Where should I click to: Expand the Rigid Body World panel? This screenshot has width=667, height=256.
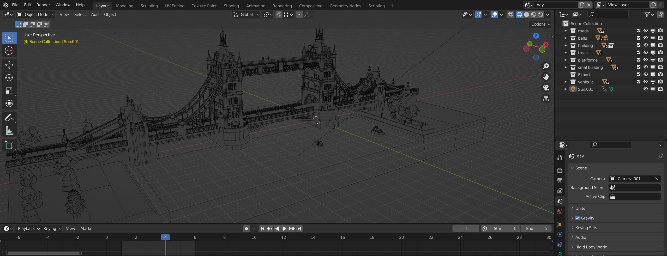pos(616,247)
